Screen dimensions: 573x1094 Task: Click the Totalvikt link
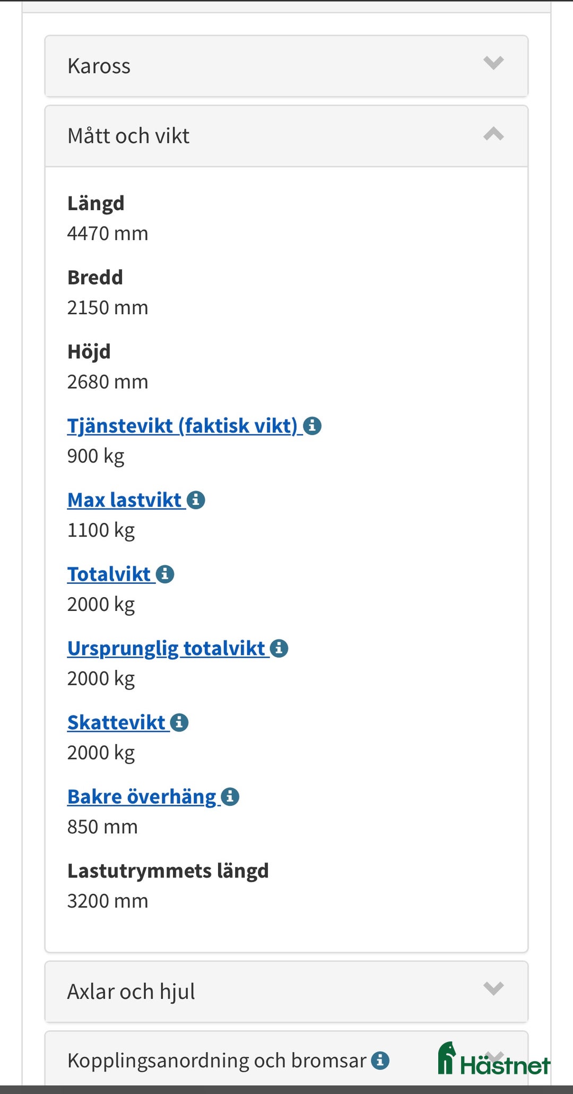(x=109, y=574)
